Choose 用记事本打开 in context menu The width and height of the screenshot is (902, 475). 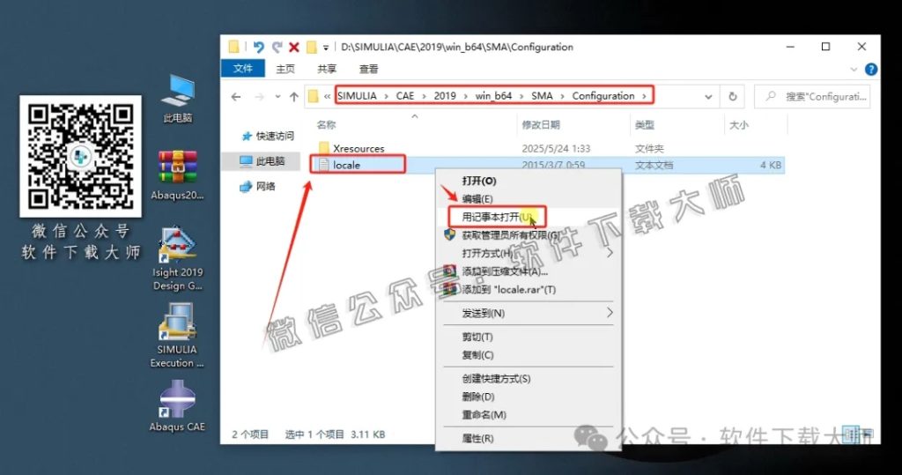529,217
